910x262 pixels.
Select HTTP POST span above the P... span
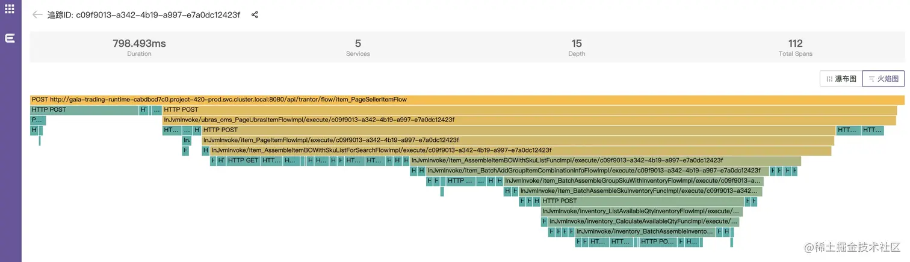[84, 110]
